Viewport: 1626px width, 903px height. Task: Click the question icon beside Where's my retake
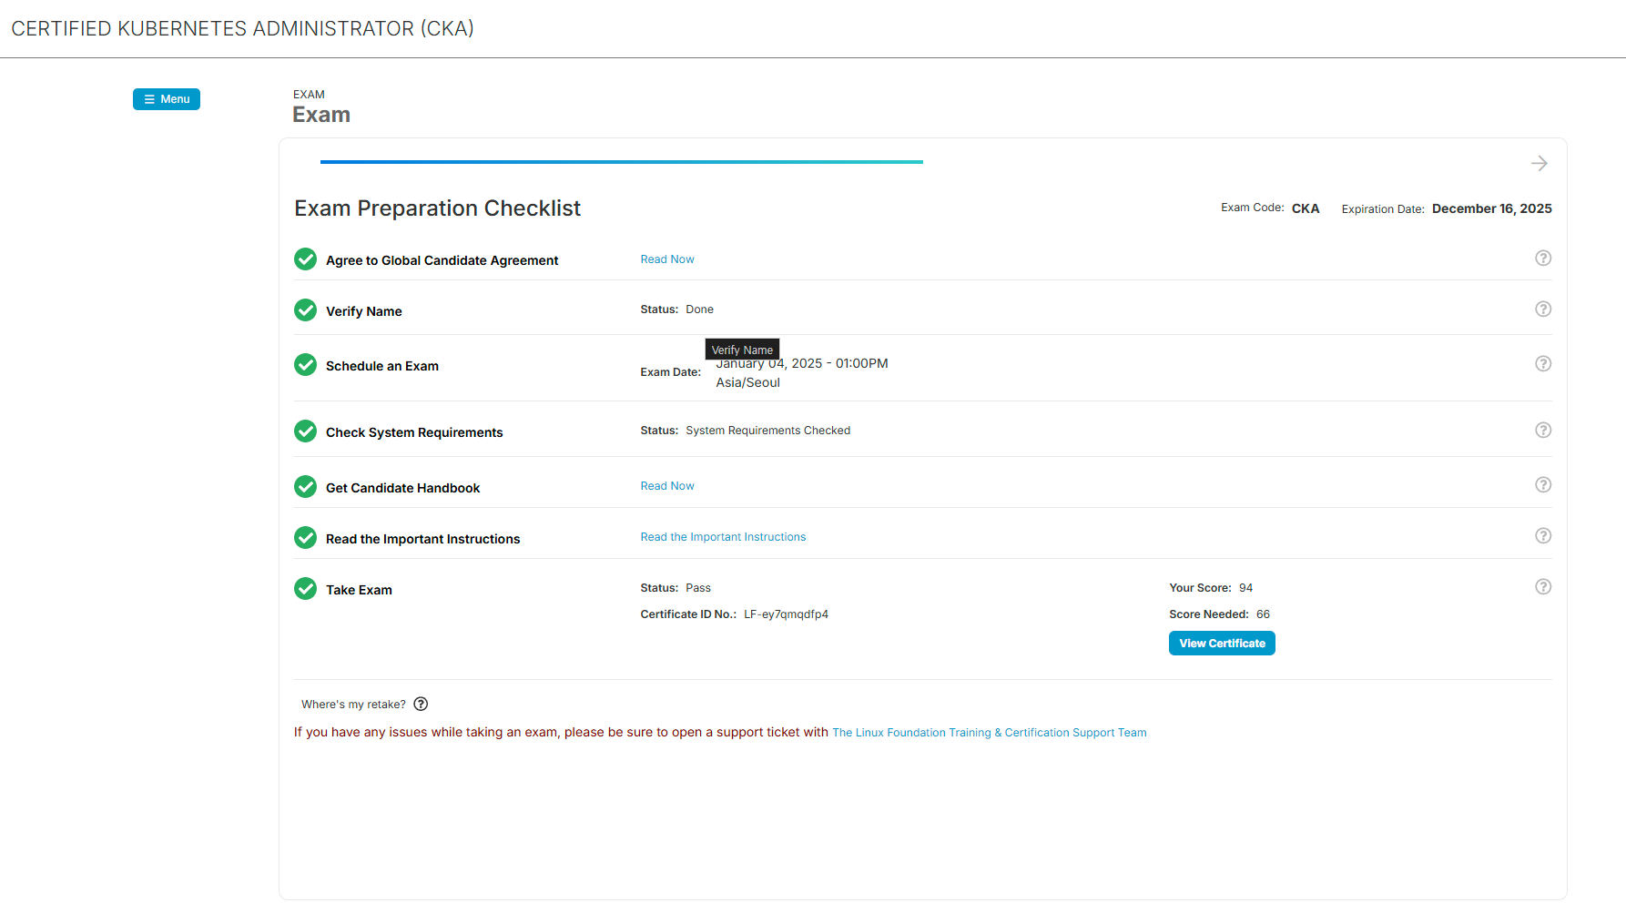[x=421, y=704]
